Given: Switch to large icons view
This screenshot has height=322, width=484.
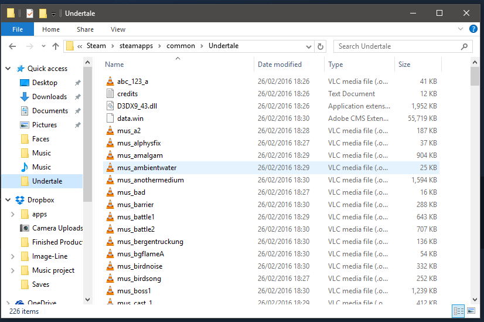Looking at the screenshot, I should (470, 311).
